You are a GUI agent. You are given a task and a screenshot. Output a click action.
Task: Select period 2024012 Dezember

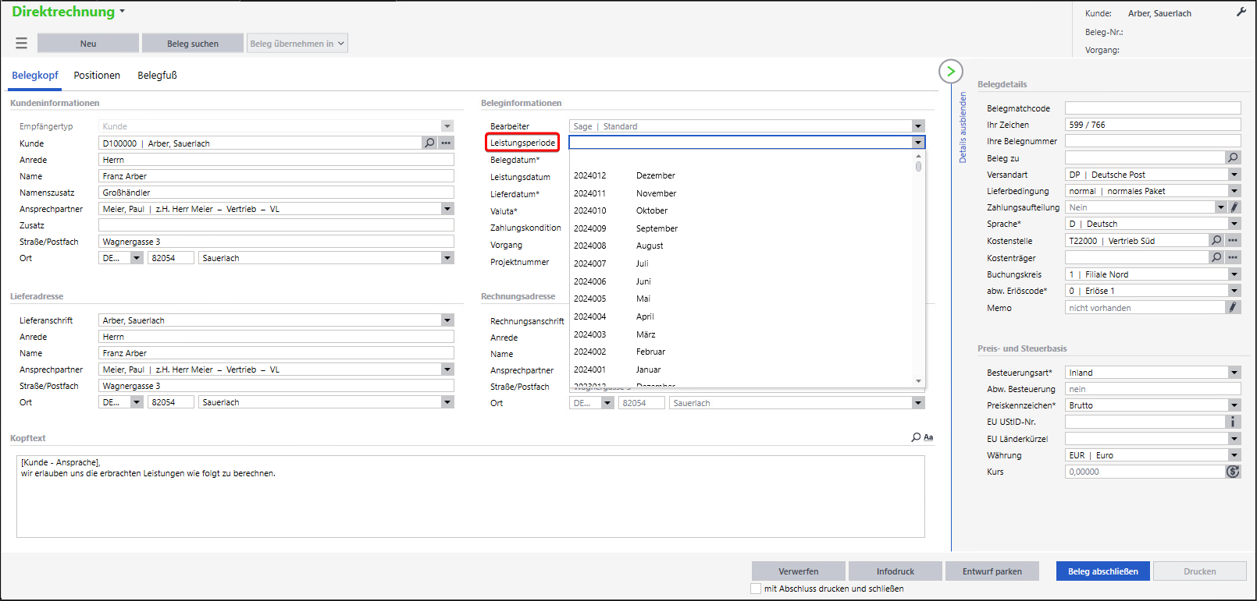[742, 176]
